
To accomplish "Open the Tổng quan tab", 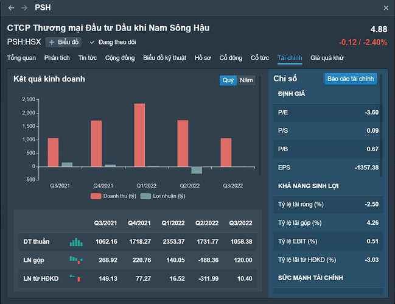I will pyautogui.click(x=21, y=58).
